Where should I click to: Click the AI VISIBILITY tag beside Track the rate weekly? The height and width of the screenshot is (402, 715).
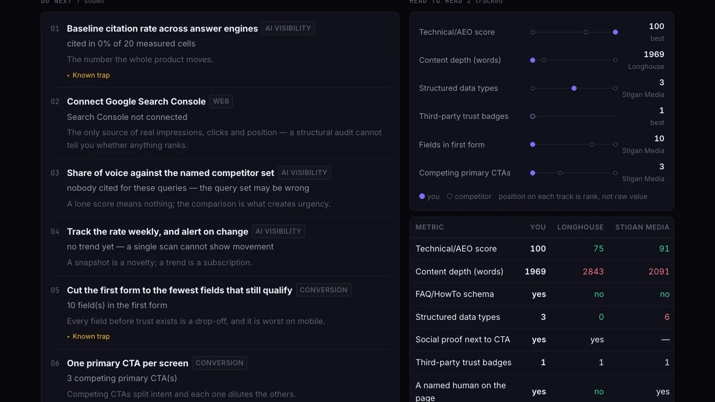[278, 231]
